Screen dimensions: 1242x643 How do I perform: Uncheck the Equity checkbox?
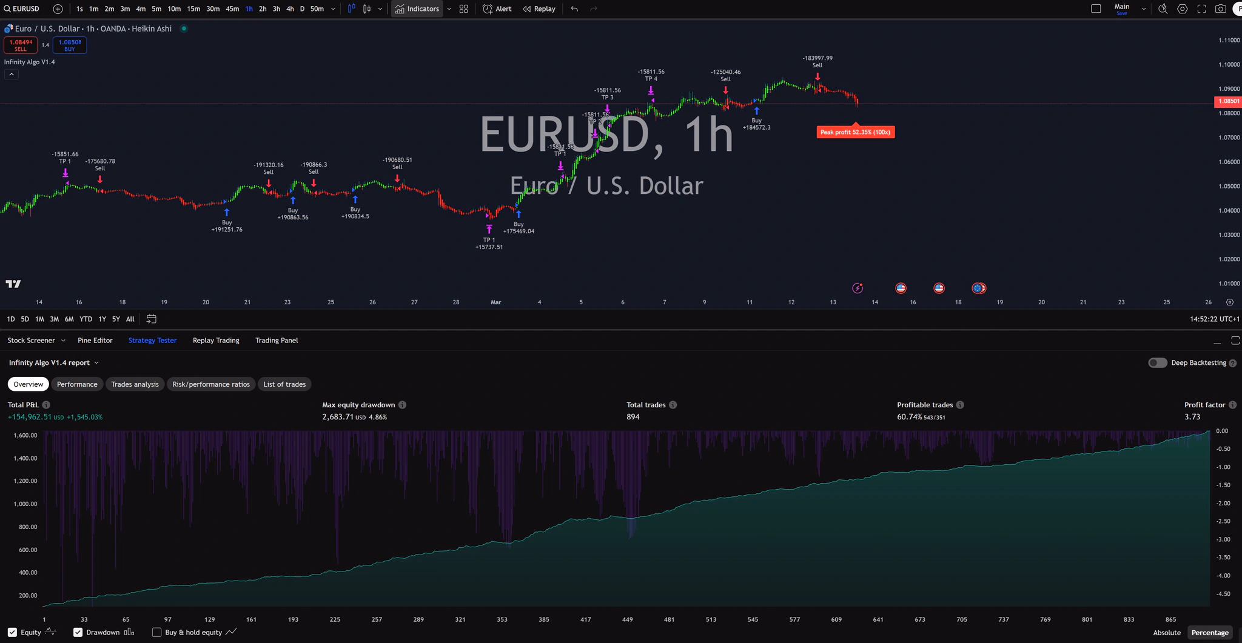click(x=12, y=632)
